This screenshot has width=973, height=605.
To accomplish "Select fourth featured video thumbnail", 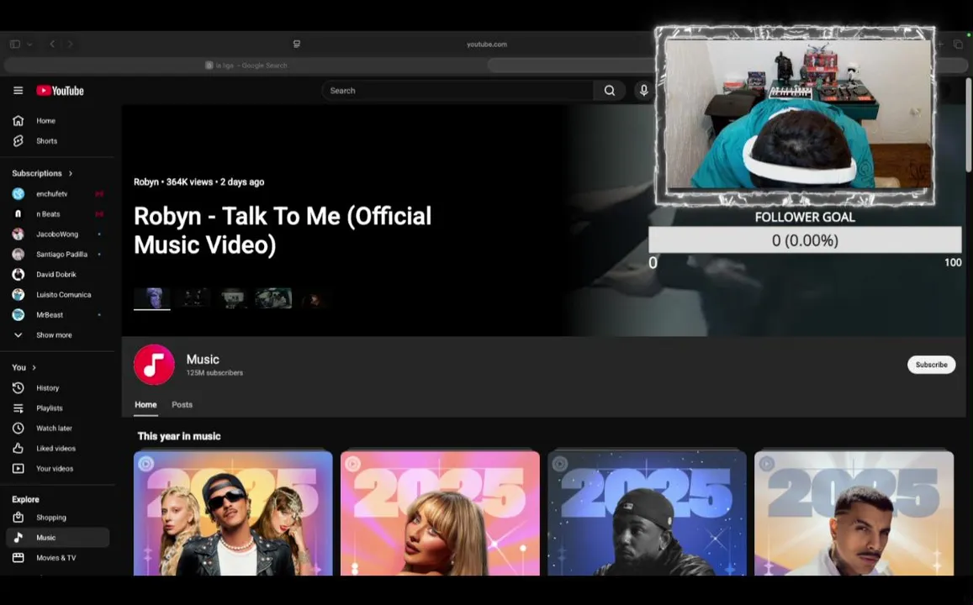I will [x=273, y=298].
